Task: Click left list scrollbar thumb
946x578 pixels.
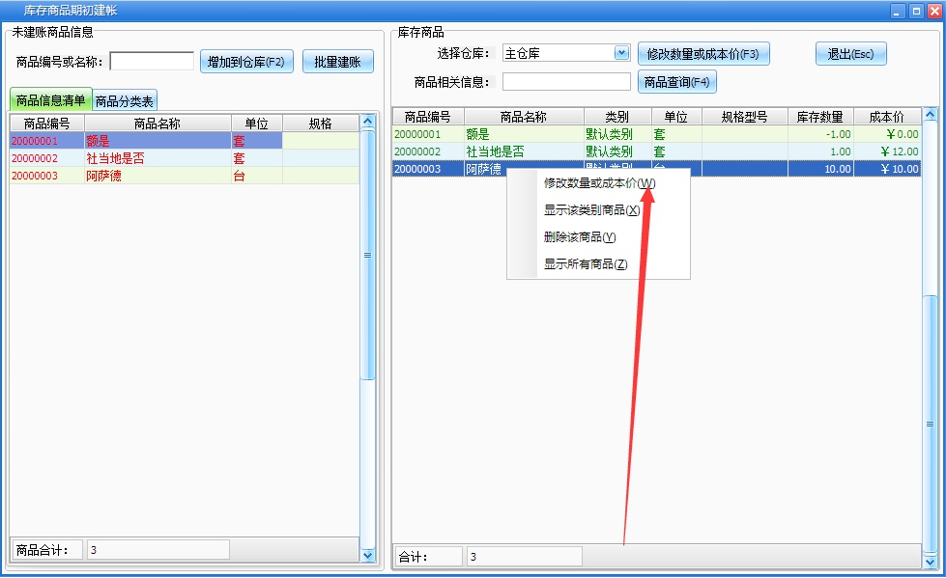Action: (x=367, y=255)
